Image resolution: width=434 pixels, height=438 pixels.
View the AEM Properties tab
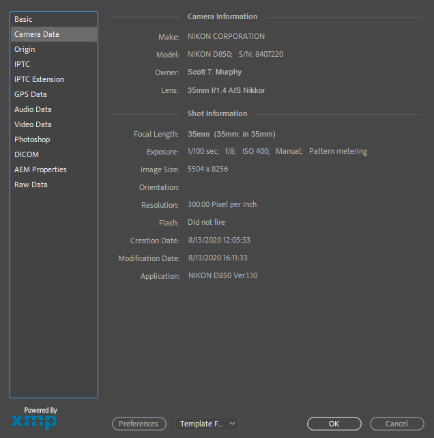click(x=40, y=169)
